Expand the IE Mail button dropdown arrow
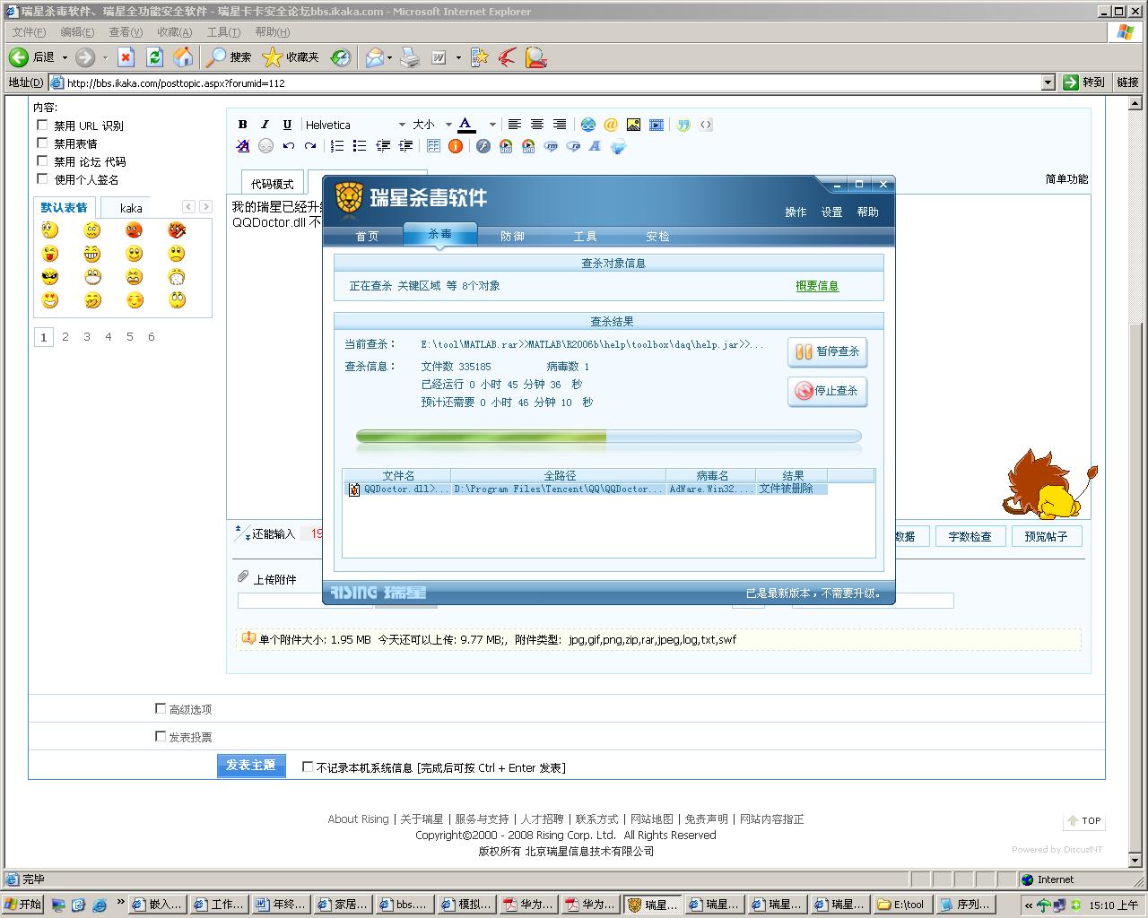The width and height of the screenshot is (1148, 918). tap(391, 57)
